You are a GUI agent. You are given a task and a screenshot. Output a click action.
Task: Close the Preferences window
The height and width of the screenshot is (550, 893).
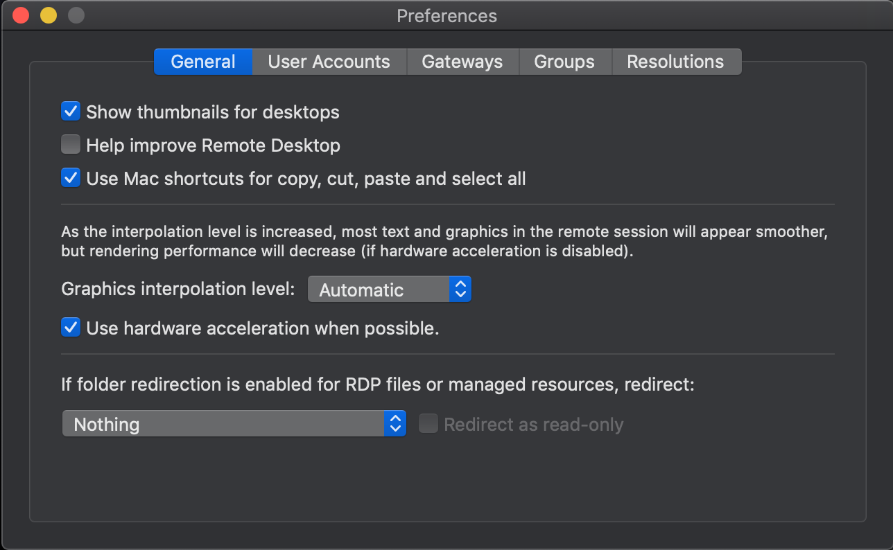[21, 15]
